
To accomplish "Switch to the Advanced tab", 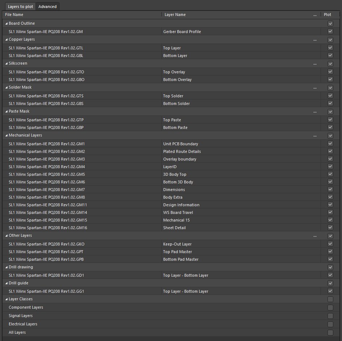I will pos(48,7).
